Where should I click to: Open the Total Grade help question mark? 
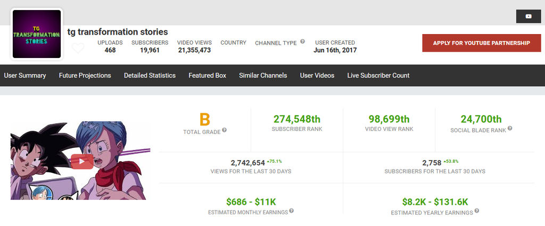tap(225, 130)
